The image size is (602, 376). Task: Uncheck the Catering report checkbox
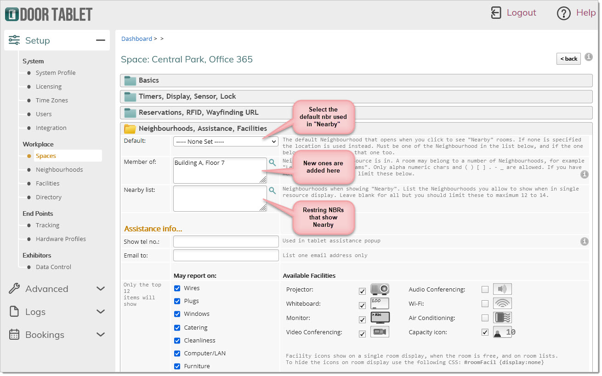pos(177,328)
